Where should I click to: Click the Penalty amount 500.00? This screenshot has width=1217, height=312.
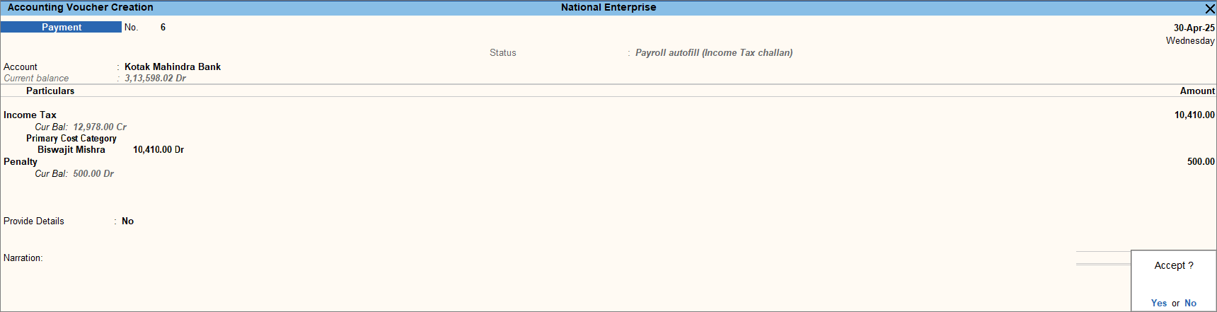(x=1201, y=161)
